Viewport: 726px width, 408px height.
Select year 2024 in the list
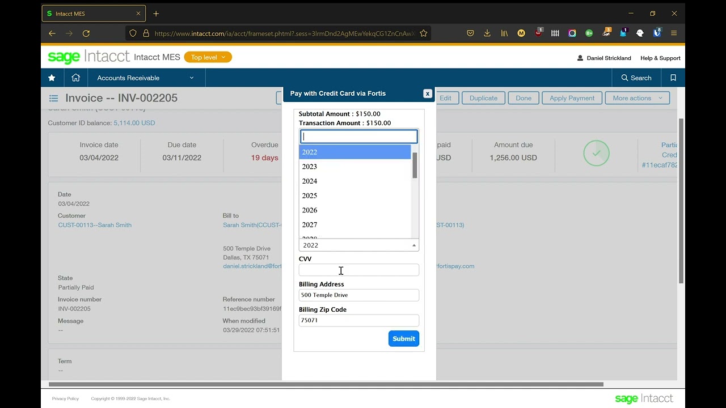pos(354,181)
